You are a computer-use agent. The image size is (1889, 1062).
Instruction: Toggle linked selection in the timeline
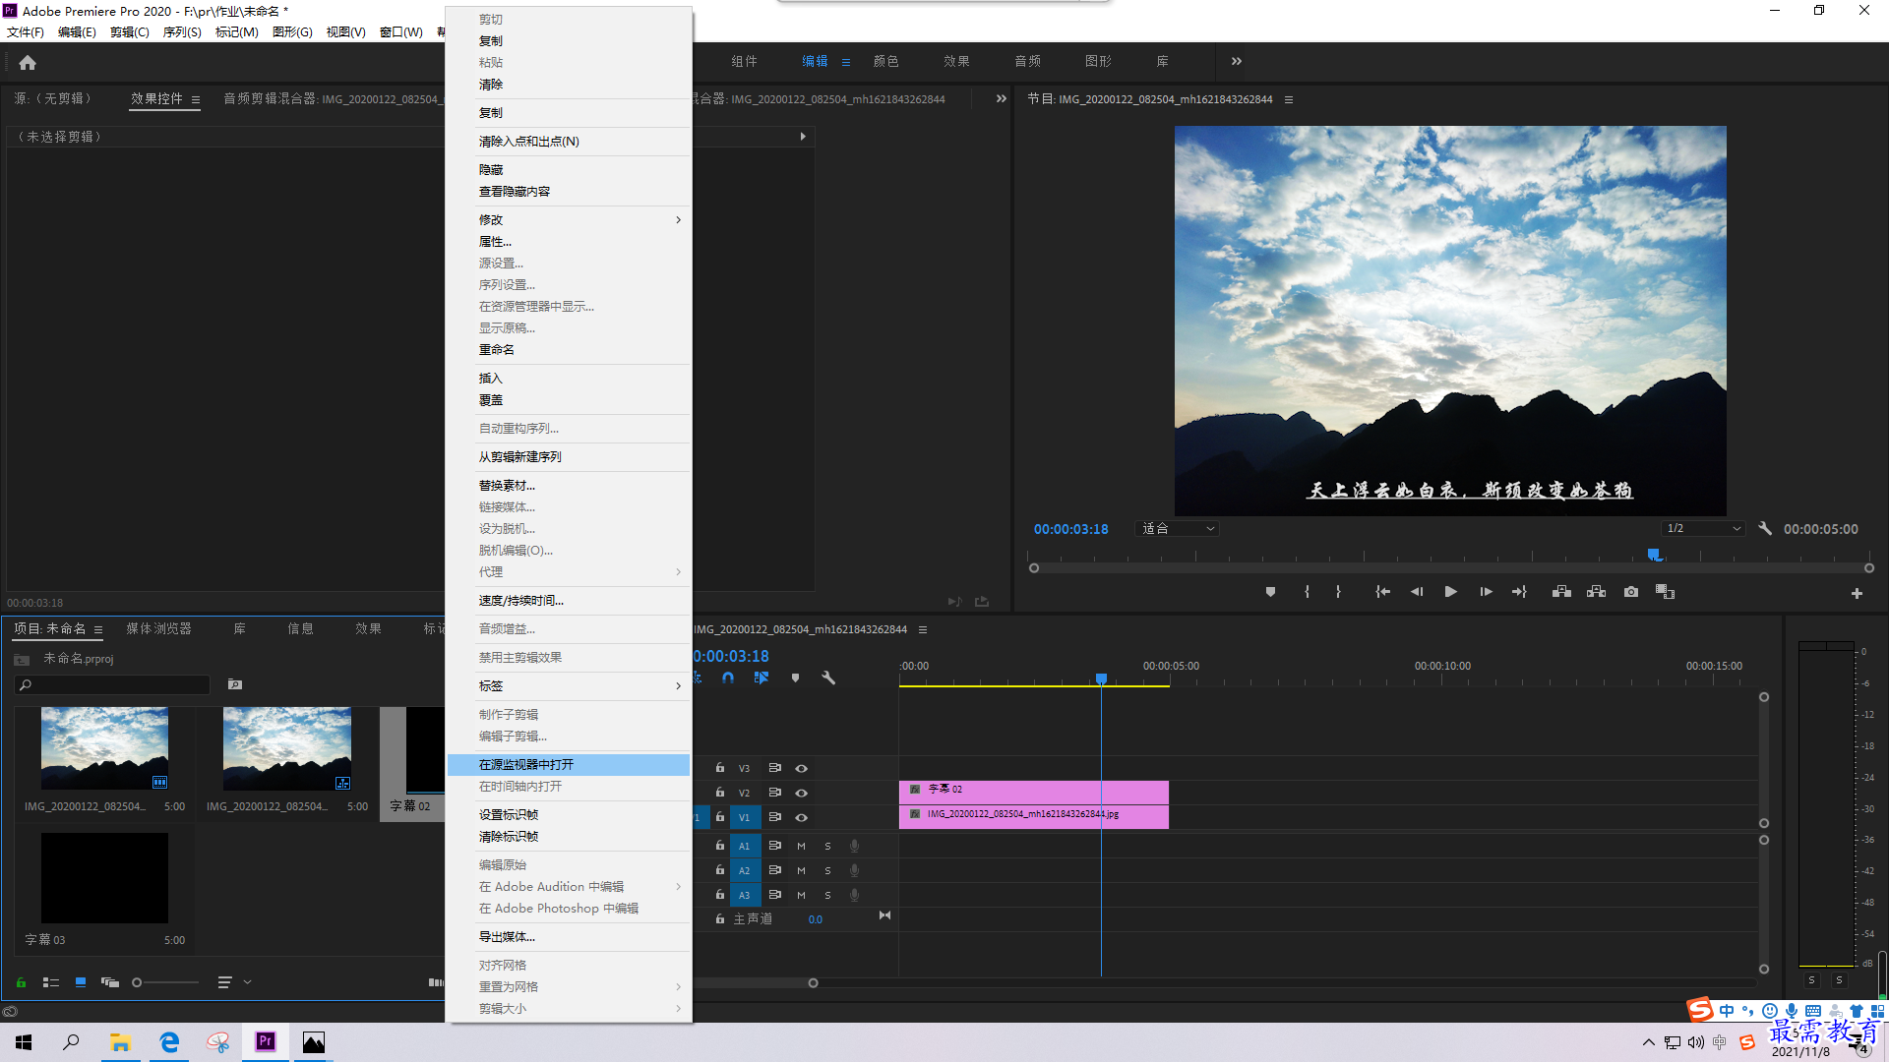point(762,678)
